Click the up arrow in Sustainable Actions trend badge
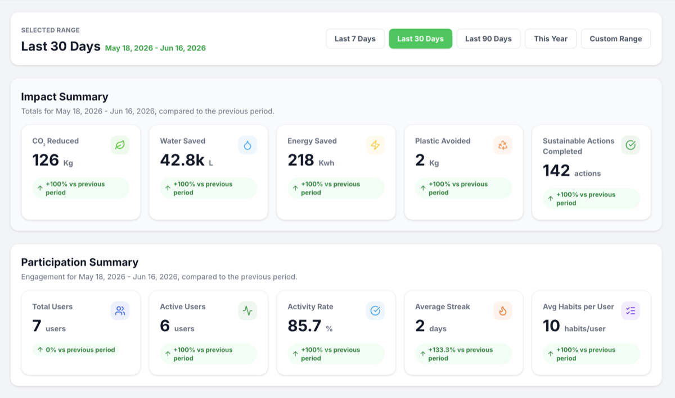This screenshot has height=398, width=675. click(551, 199)
